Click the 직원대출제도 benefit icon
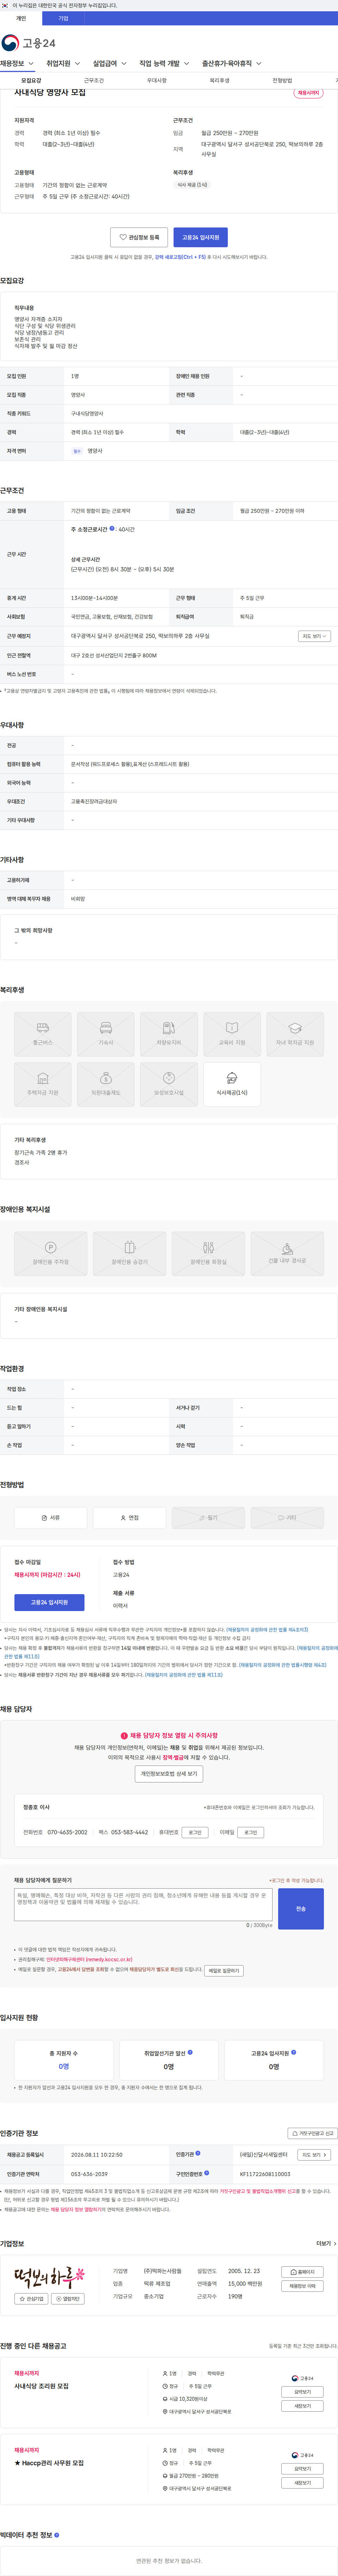 click(x=106, y=1084)
